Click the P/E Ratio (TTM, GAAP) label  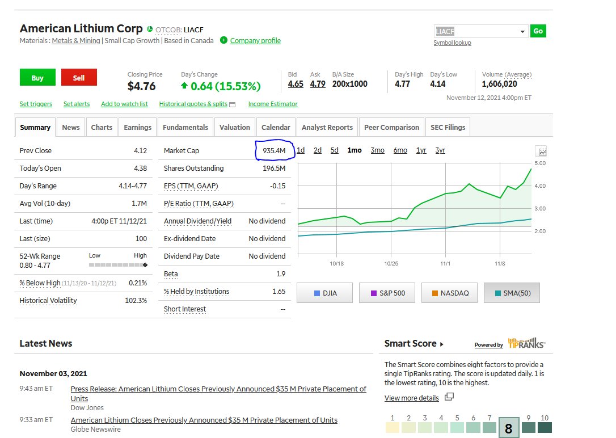tap(199, 204)
